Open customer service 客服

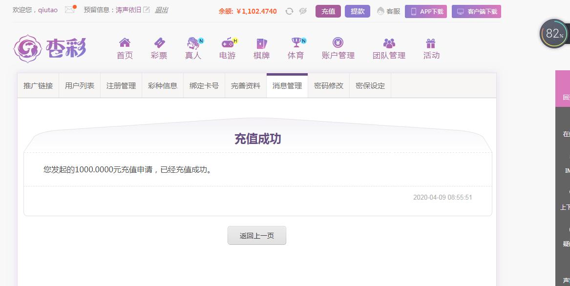pyautogui.click(x=389, y=11)
